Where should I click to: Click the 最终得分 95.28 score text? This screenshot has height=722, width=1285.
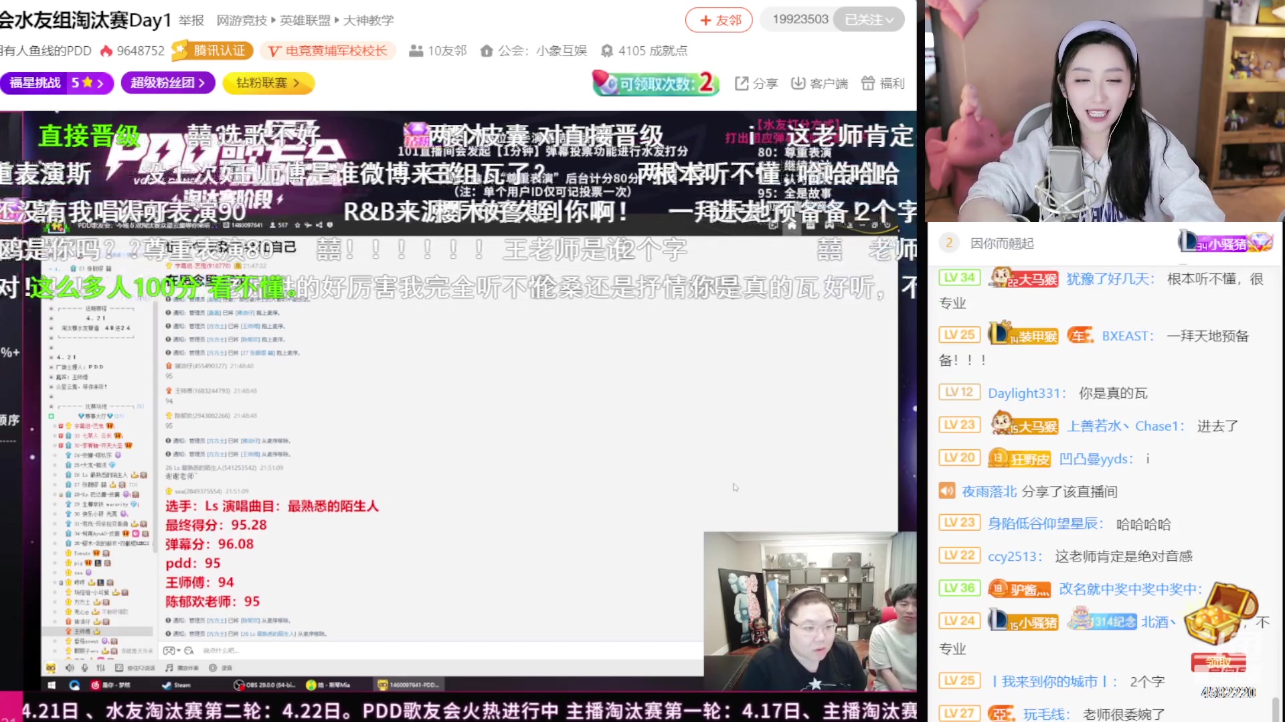[x=216, y=525]
